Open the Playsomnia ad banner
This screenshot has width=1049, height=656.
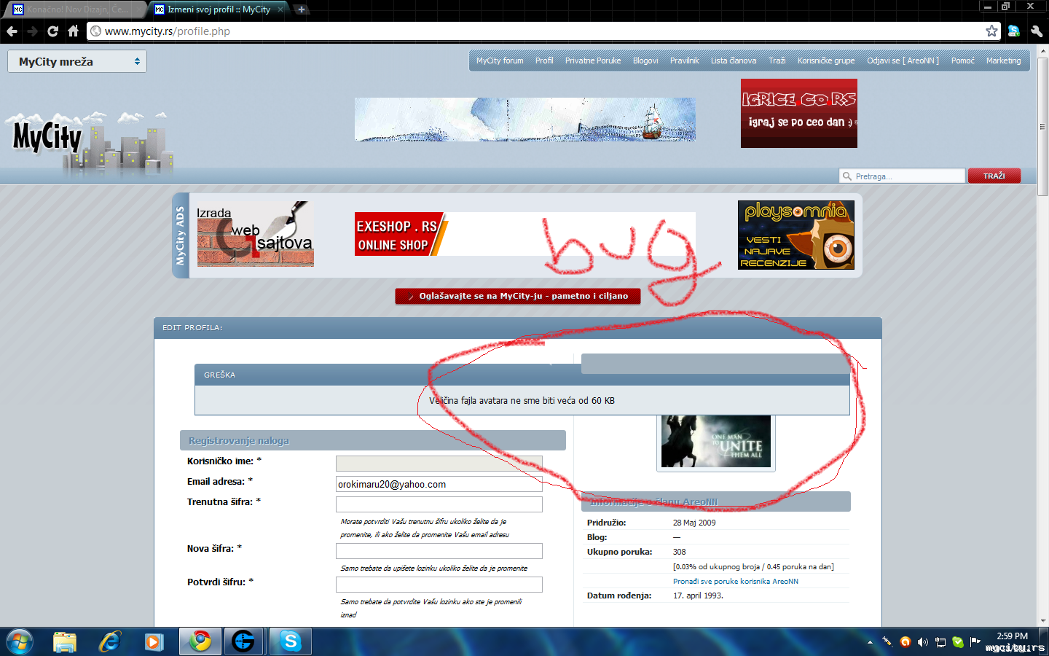click(796, 235)
